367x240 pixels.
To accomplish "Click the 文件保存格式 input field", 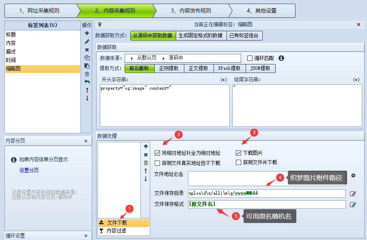I will (x=267, y=204).
